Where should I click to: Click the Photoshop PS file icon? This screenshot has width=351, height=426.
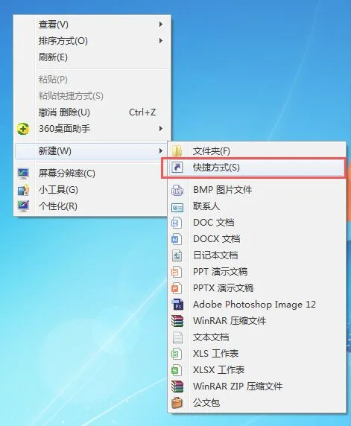[x=177, y=305]
